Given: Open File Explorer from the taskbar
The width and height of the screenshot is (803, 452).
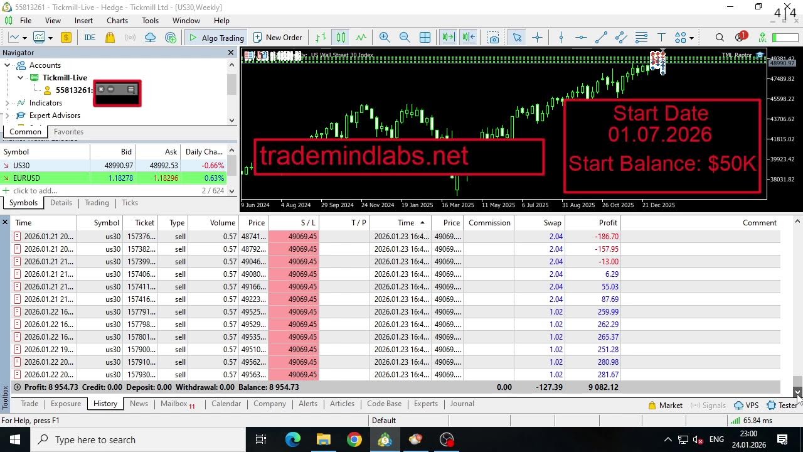Looking at the screenshot, I should (x=323, y=439).
